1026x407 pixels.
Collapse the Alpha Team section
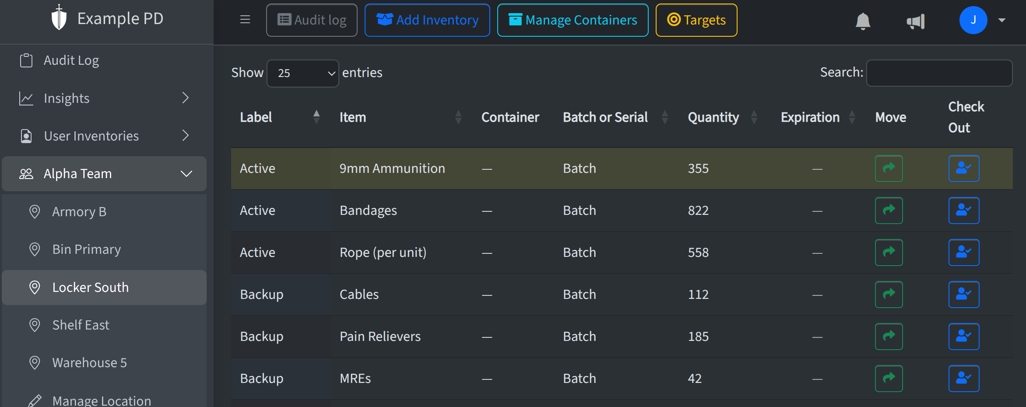(x=187, y=173)
